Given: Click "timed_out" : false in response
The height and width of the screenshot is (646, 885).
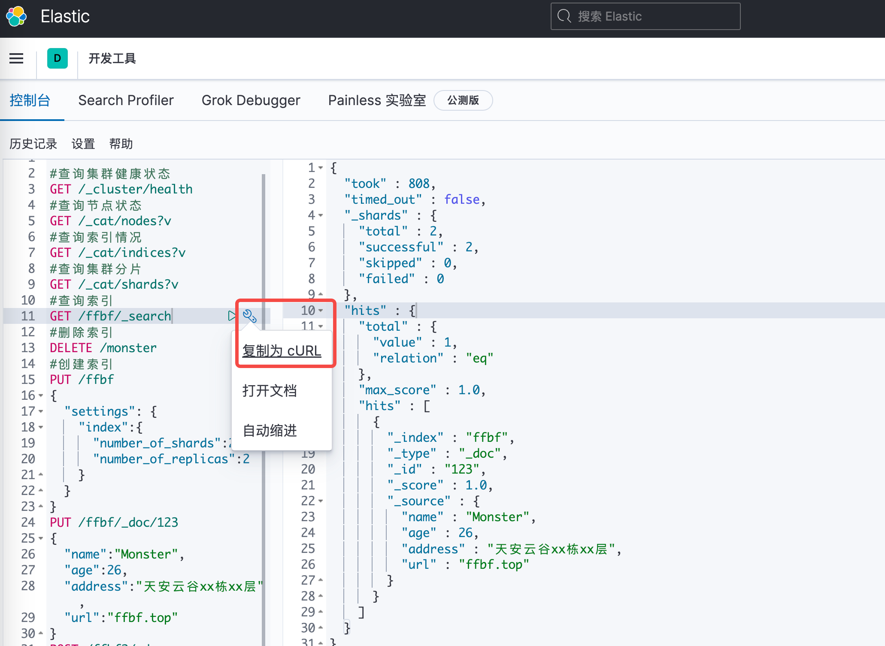Looking at the screenshot, I should tap(415, 199).
